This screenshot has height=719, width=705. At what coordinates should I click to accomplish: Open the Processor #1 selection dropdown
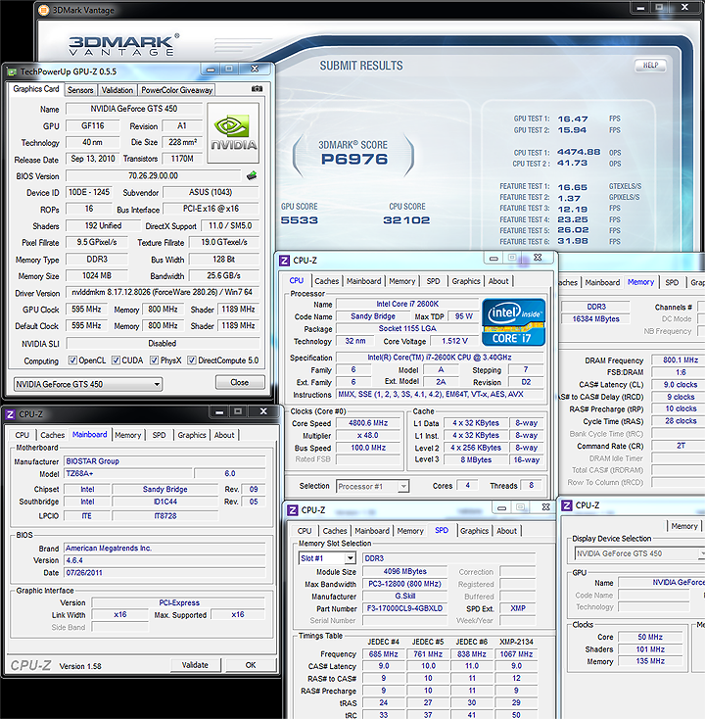point(372,486)
